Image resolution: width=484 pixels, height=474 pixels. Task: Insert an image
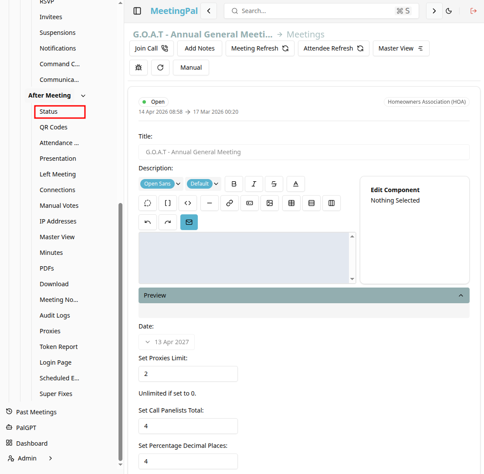pos(270,203)
